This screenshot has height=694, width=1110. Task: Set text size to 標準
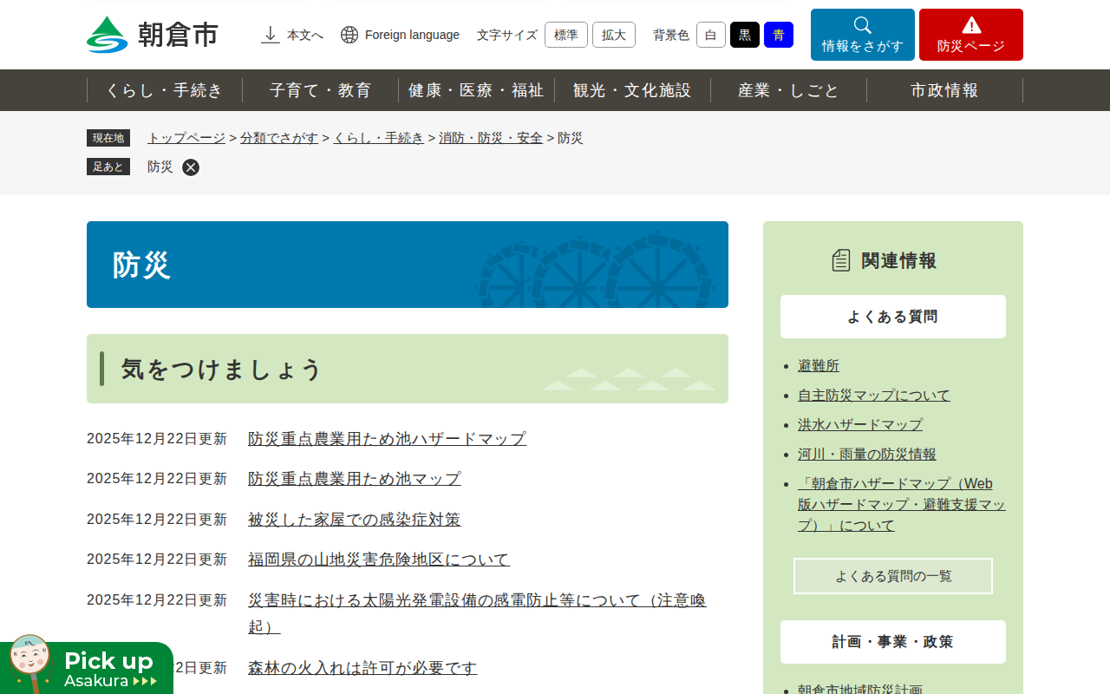(x=565, y=35)
